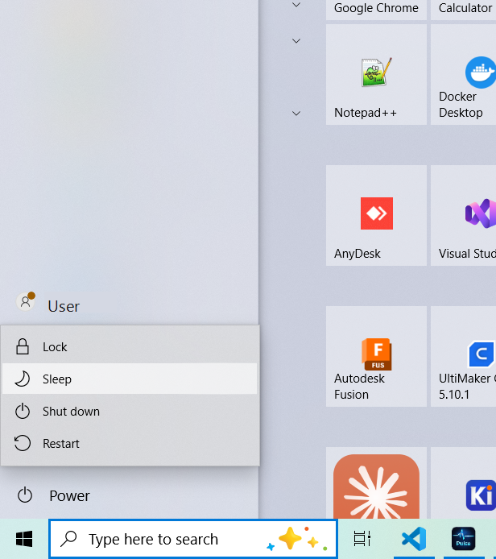Viewport: 496px width, 559px height.
Task: Open the Notepad++ tile
Action: (376, 75)
